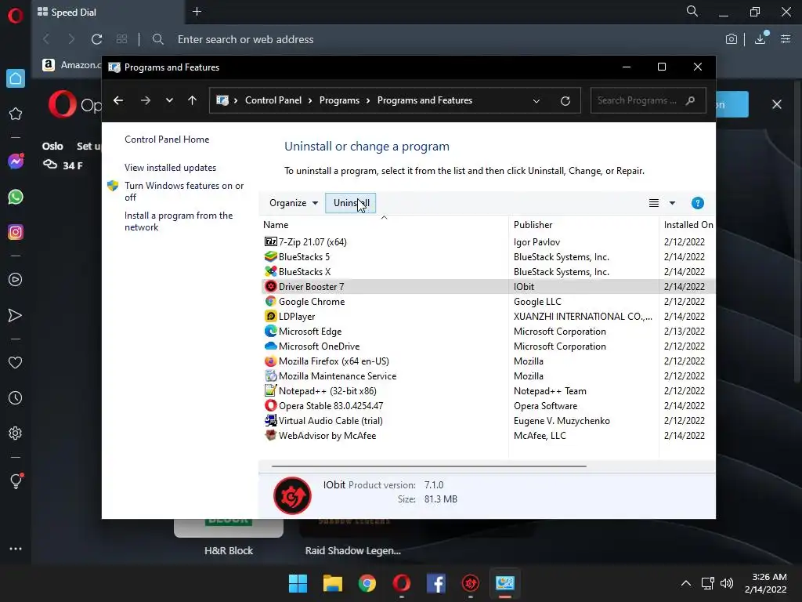The image size is (802, 602).
Task: Click Control Panel breadcrumb
Action: (x=273, y=100)
